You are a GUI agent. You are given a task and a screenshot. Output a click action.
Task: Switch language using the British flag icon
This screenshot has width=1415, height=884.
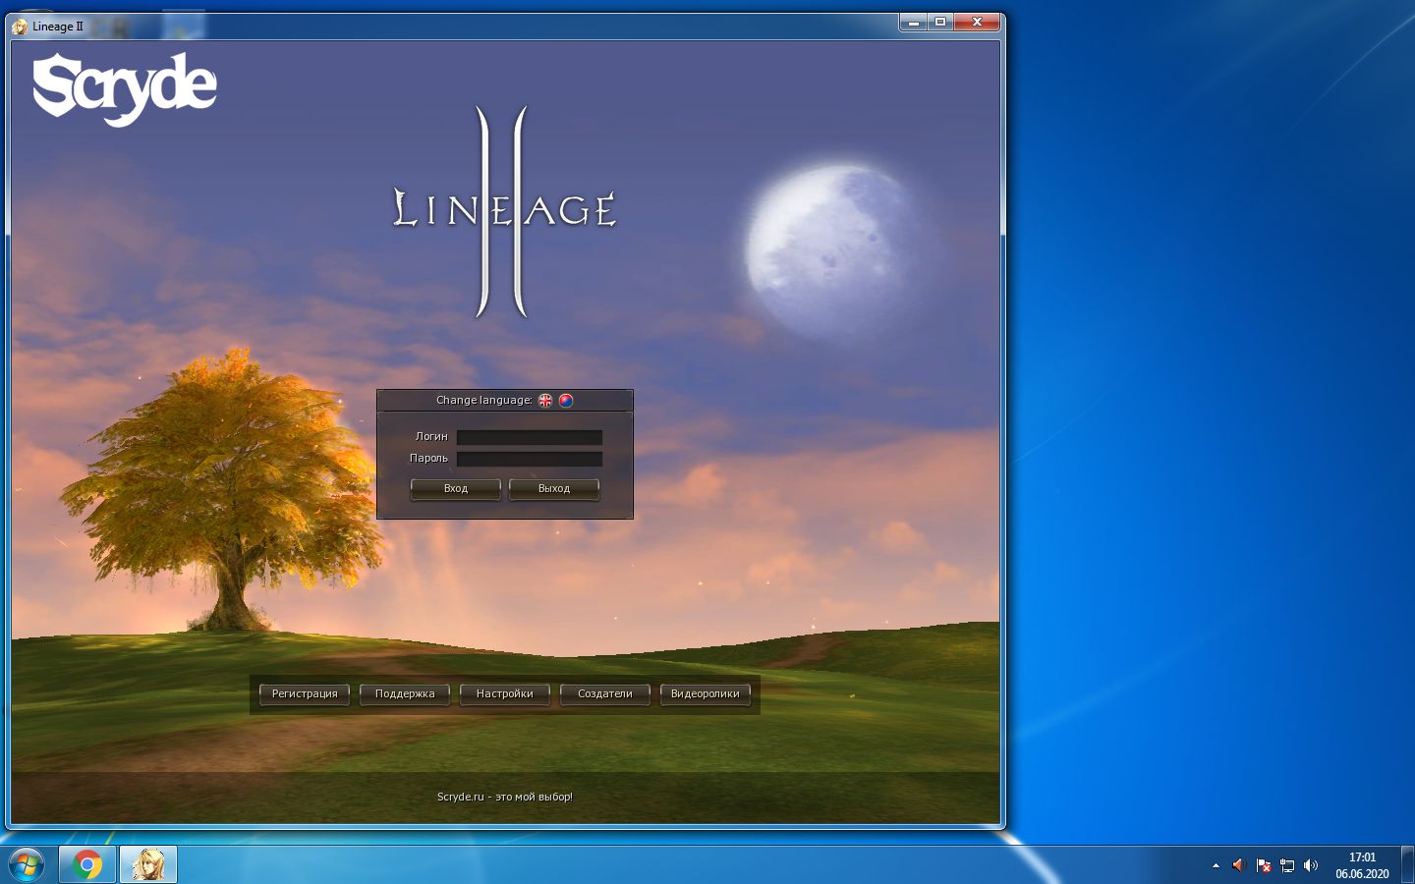[x=545, y=400]
